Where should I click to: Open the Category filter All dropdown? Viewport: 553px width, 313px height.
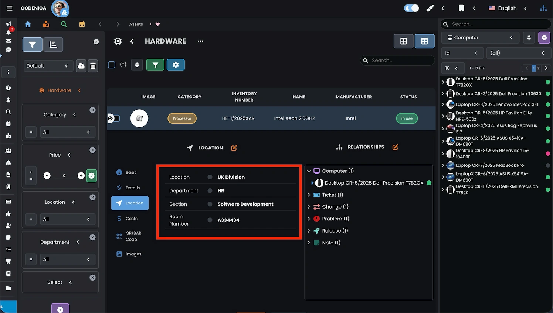tap(68, 132)
